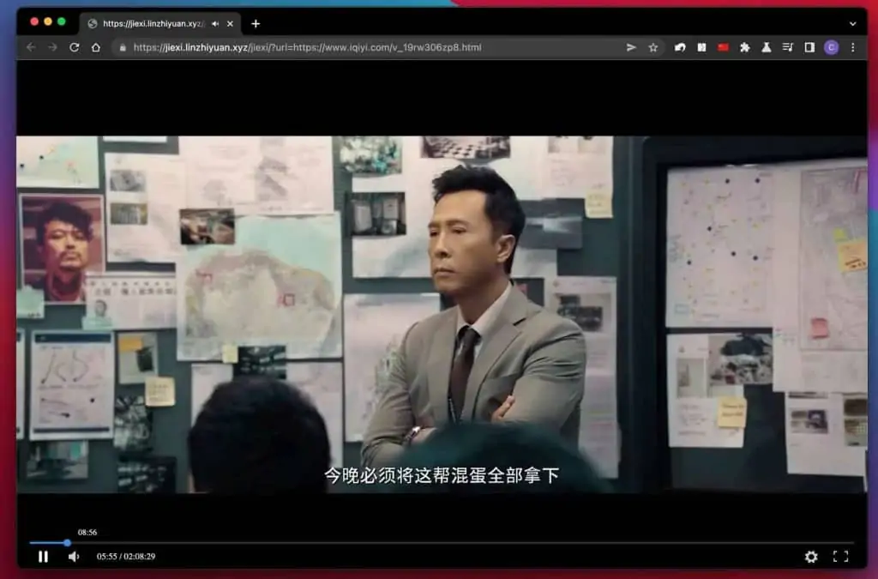Open the flask-shaped extension icon
Viewport: 878px width, 579px height.
[x=766, y=47]
